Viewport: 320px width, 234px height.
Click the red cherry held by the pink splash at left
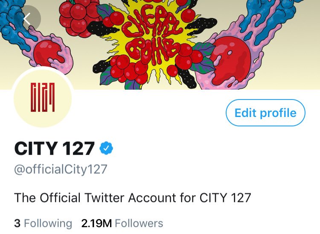coord(48,52)
